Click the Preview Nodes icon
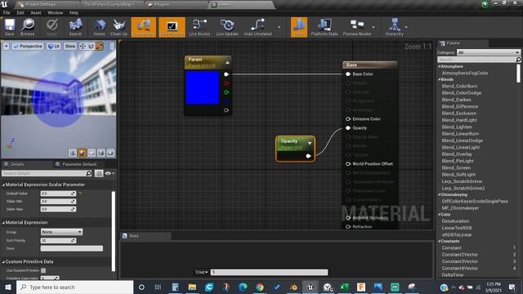 [x=357, y=27]
